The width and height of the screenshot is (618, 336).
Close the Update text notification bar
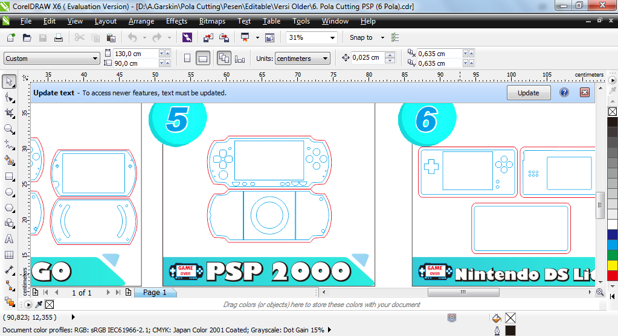click(585, 92)
